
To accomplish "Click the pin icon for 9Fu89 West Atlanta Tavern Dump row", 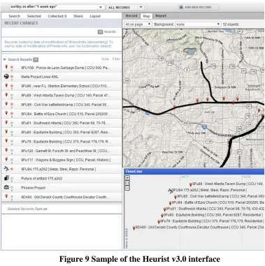I will (x=6, y=95).
